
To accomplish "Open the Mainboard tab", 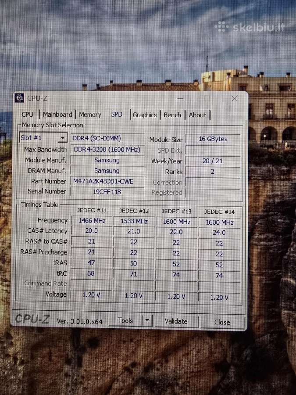I will pos(57,115).
